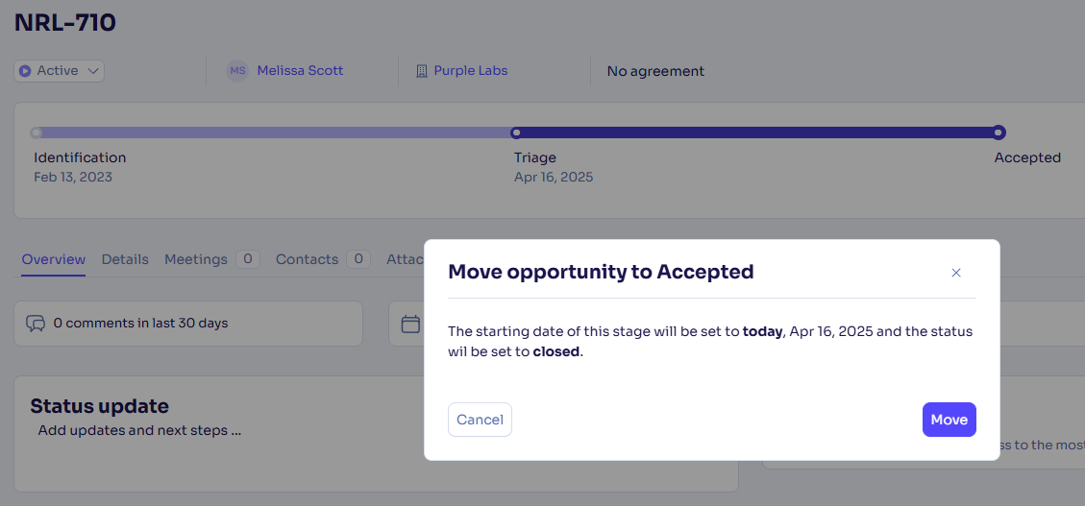This screenshot has height=506, width=1085.
Task: Select the Identification stage marker
Action: [x=36, y=133]
